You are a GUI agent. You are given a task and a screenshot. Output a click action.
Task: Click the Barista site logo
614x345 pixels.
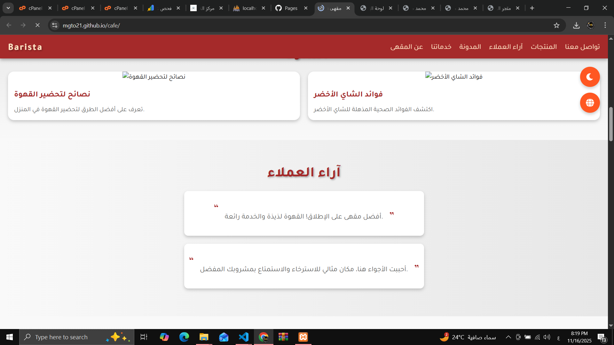tap(25, 47)
